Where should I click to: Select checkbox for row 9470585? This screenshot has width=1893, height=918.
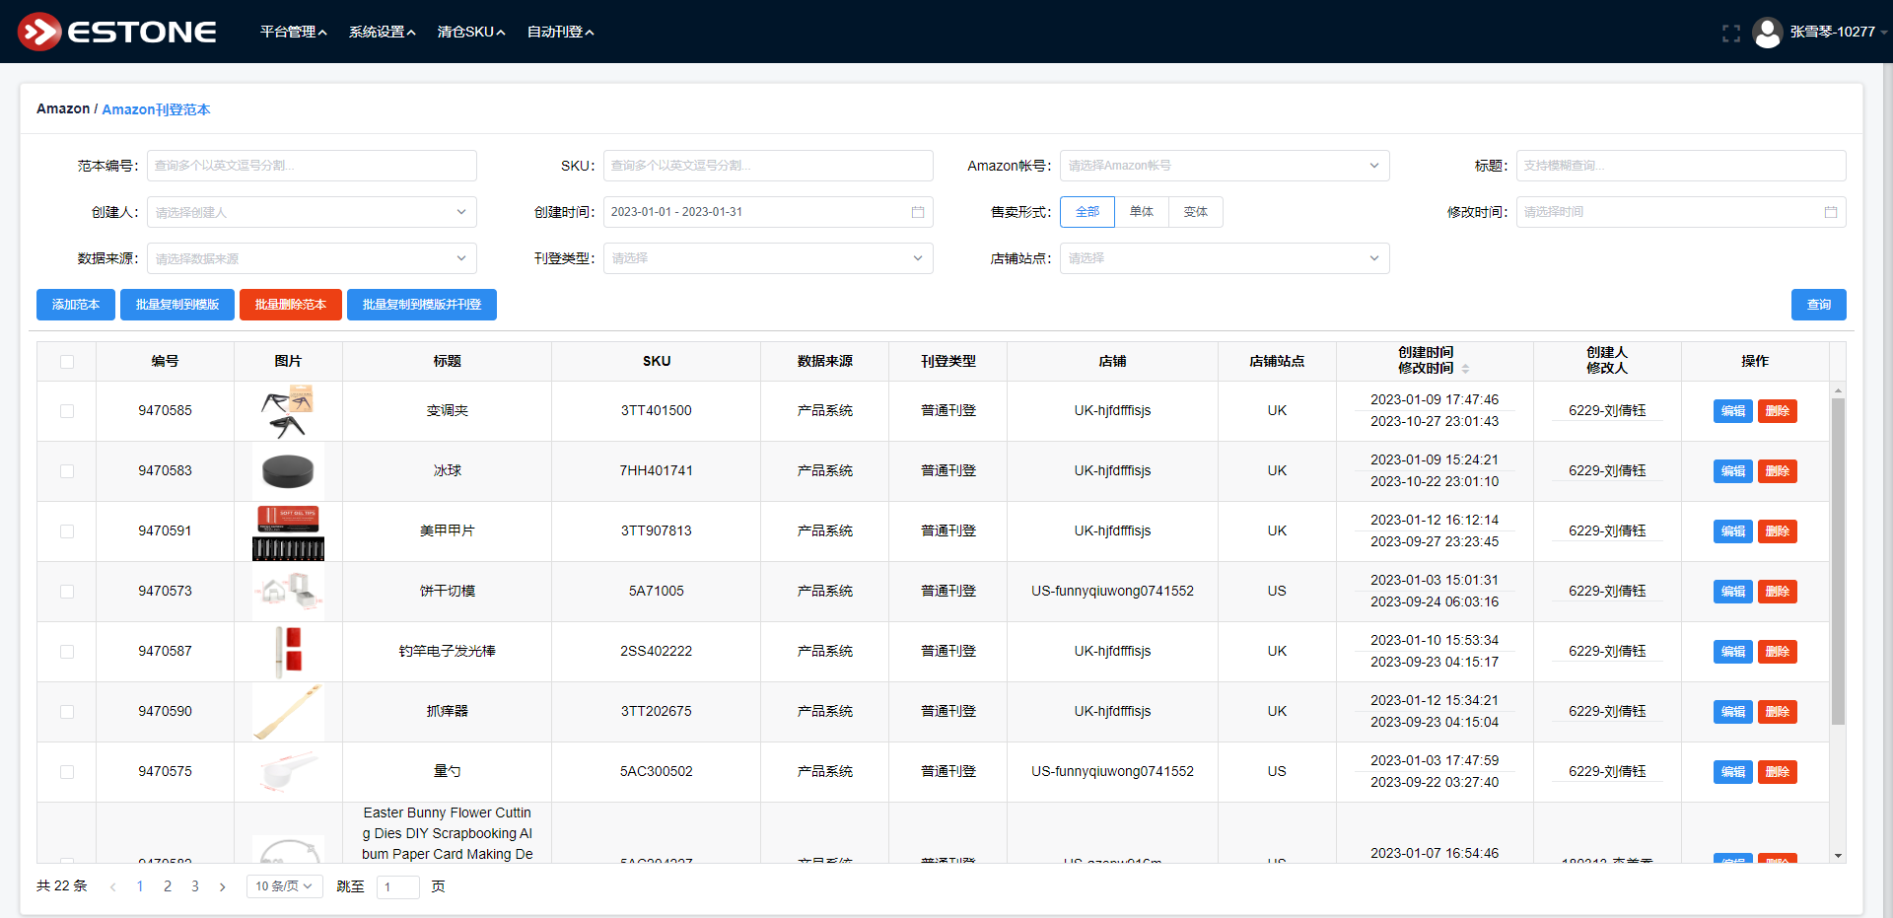click(67, 411)
